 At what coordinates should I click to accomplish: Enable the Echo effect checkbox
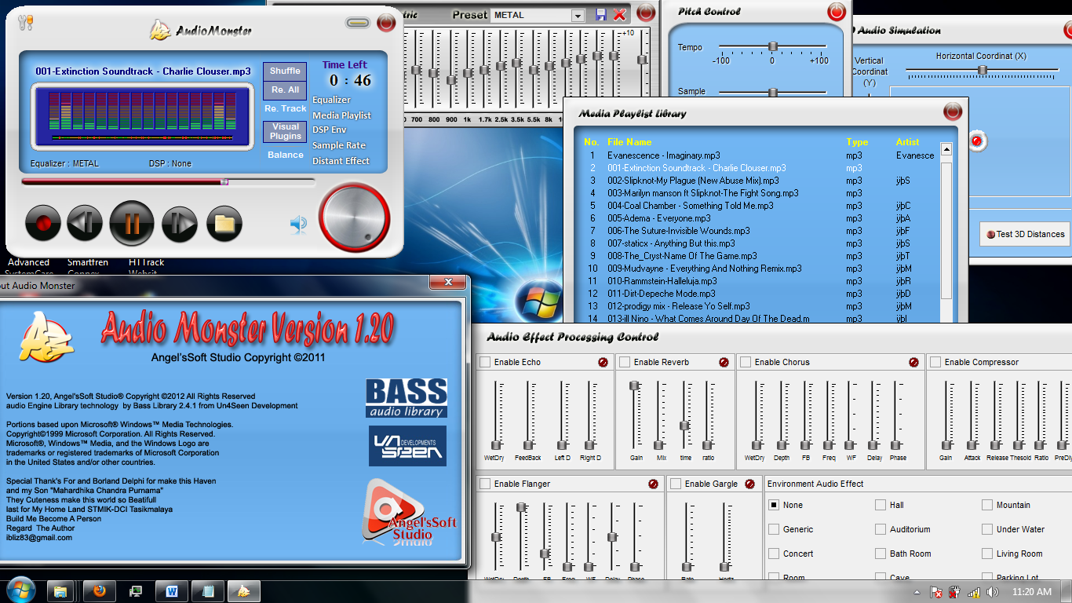486,362
